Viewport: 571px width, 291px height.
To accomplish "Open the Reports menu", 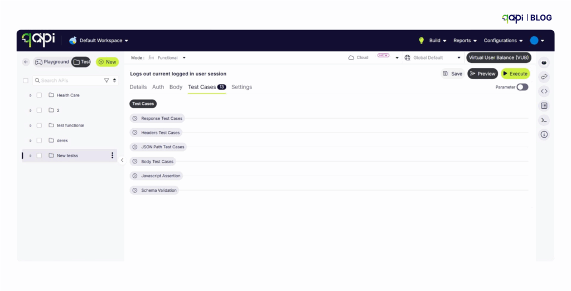I will (464, 41).
